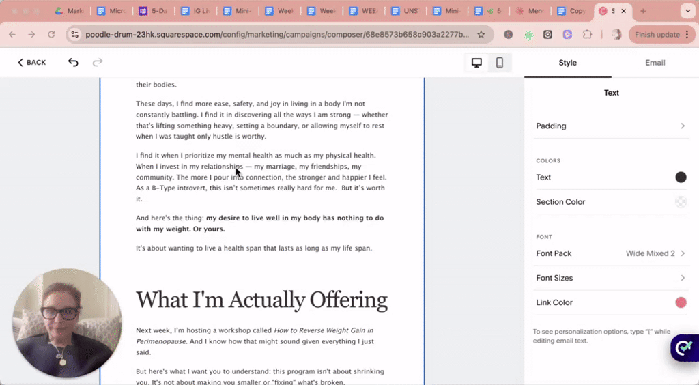Screen dimensions: 699x385
Task: Click the paragraph about health span
Action: pyautogui.click(x=254, y=248)
